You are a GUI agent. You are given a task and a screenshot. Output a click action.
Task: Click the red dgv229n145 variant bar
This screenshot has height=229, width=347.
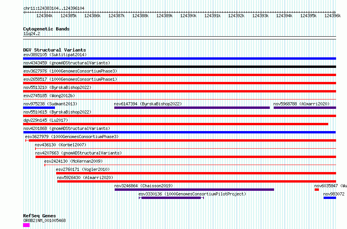pyautogui.click(x=176, y=124)
